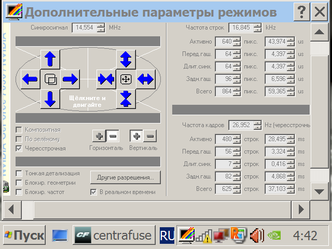Click Синхросигнал MHz spinner arrows
The image size is (332, 249).
click(101, 28)
